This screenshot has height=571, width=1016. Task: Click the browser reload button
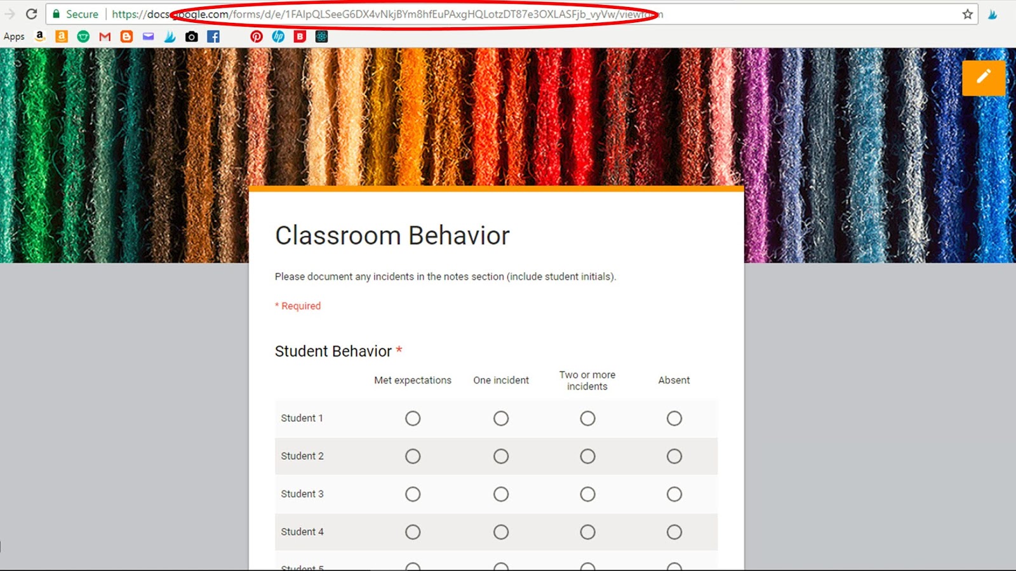[32, 13]
